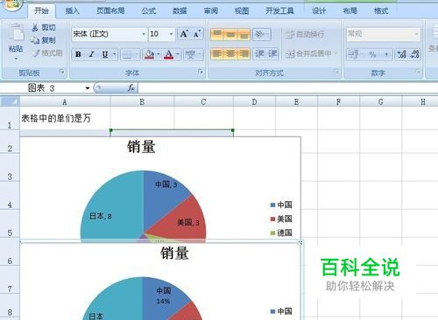Screen dimensions: 438x320
Task: Toggle align text left
Action: click(216, 54)
